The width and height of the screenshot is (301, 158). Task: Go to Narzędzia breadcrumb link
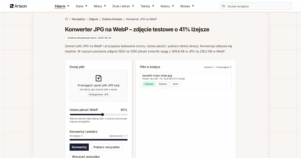pos(78,19)
